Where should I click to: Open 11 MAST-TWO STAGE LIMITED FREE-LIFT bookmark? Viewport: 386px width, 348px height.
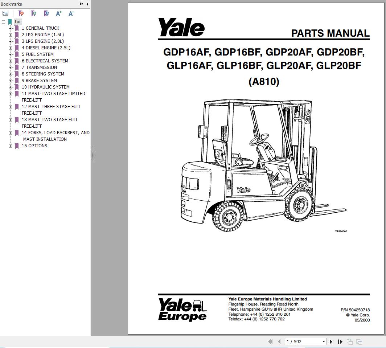coord(53,97)
